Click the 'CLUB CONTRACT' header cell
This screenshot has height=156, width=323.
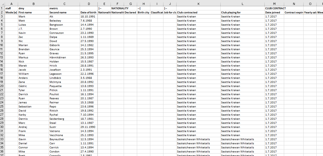[x=275, y=8]
